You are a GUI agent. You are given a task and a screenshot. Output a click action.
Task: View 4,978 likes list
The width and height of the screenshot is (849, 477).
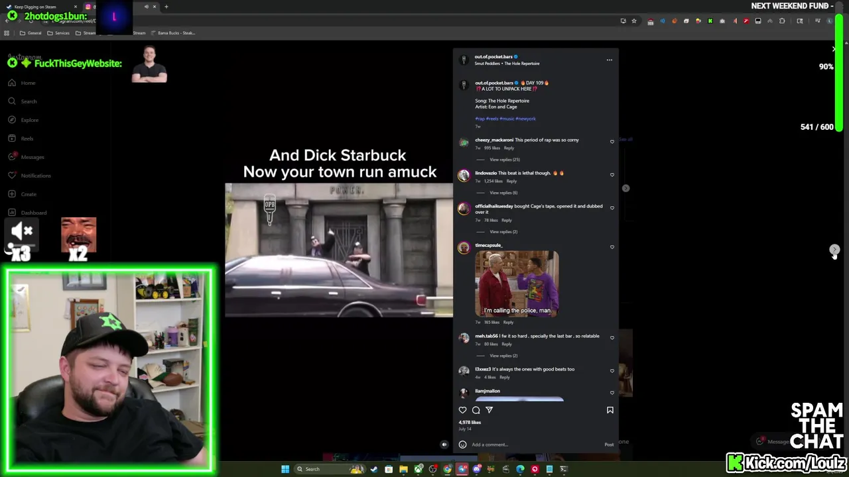[470, 422]
